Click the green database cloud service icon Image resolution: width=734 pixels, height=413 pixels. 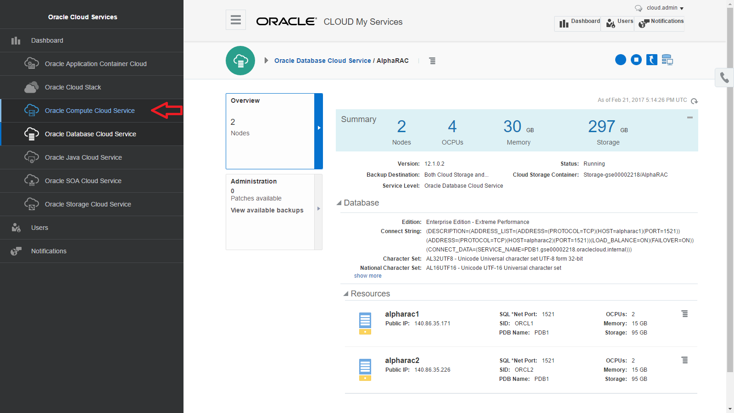[240, 61]
